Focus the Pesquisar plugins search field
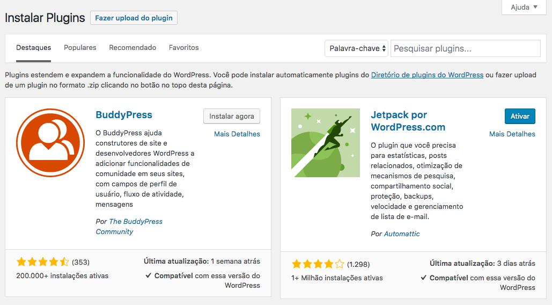This screenshot has width=552, height=305. click(x=466, y=48)
